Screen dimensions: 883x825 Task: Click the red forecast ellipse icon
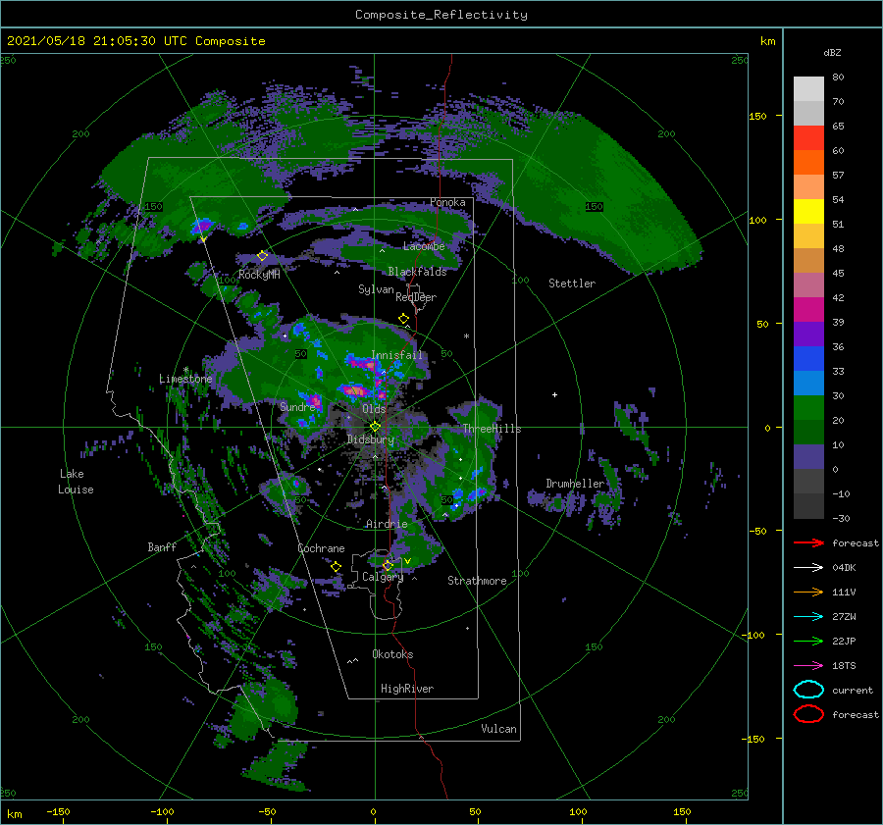coord(808,714)
